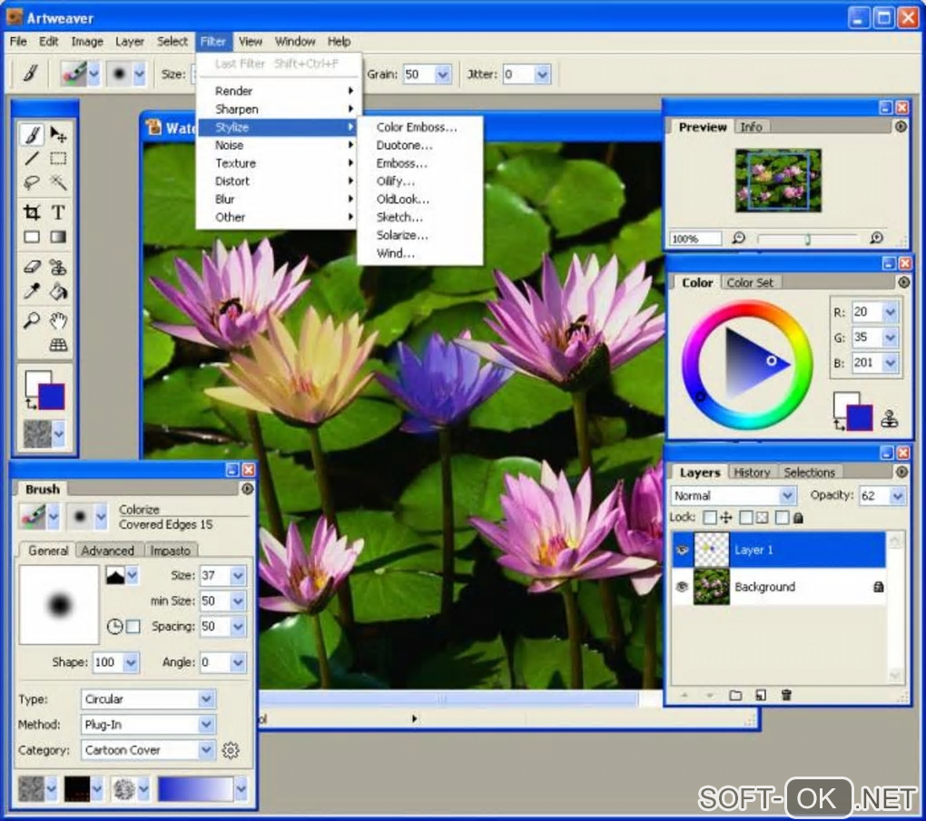Click swap colors arrow in toolbox
This screenshot has width=926, height=821.
[x=31, y=405]
